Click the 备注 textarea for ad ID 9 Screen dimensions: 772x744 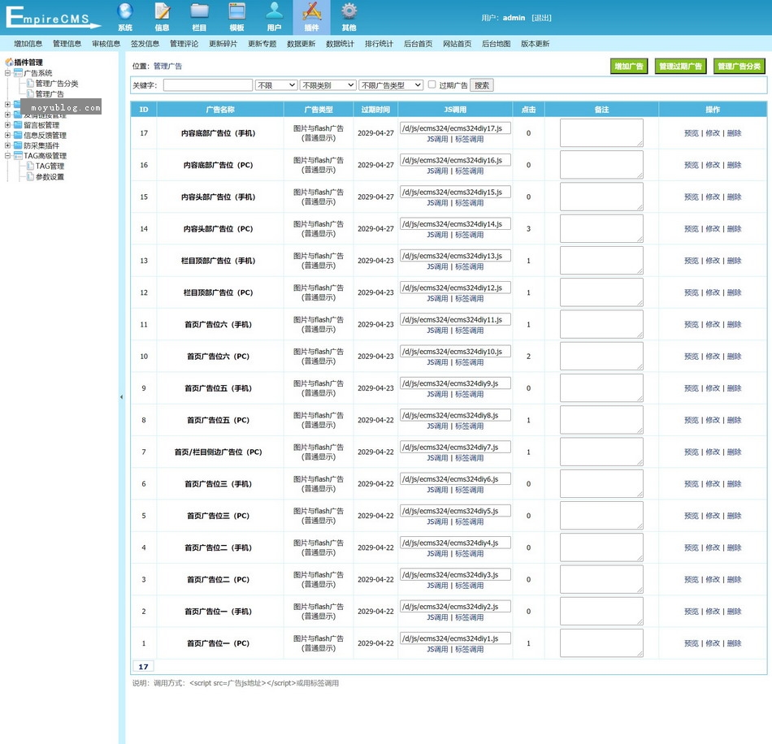point(601,388)
